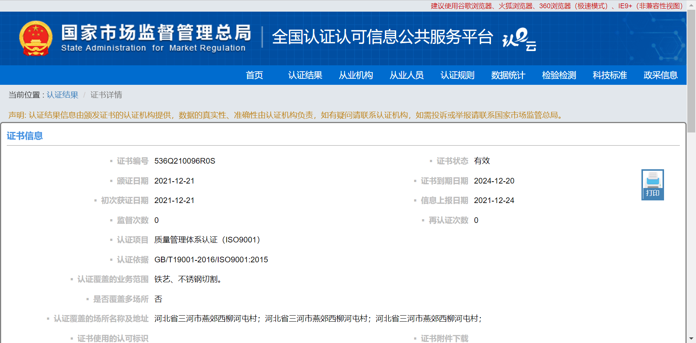The width and height of the screenshot is (696, 343).
Task: Select the 科技标准 menu item
Action: click(610, 75)
